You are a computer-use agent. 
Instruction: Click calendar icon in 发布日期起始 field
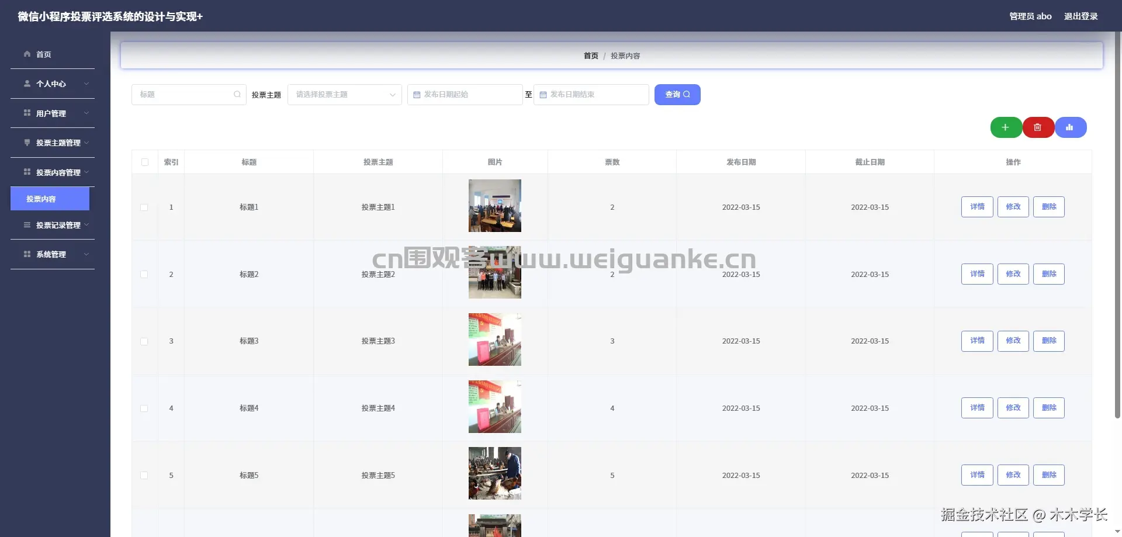click(x=417, y=95)
